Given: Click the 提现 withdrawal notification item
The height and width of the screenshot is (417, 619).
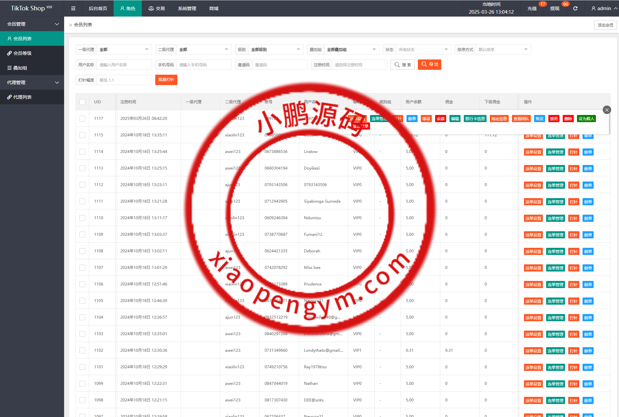Looking at the screenshot, I should pos(555,8).
